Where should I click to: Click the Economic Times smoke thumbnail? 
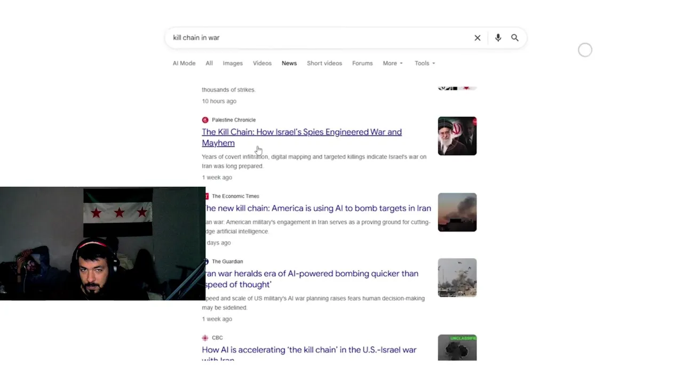pyautogui.click(x=457, y=212)
